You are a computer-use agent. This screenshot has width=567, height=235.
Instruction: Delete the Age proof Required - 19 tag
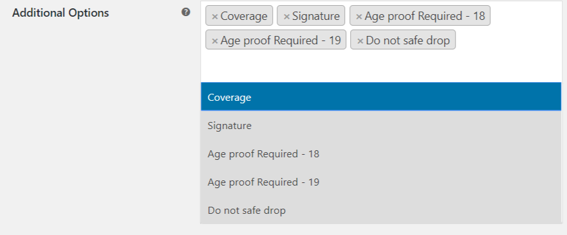(214, 41)
